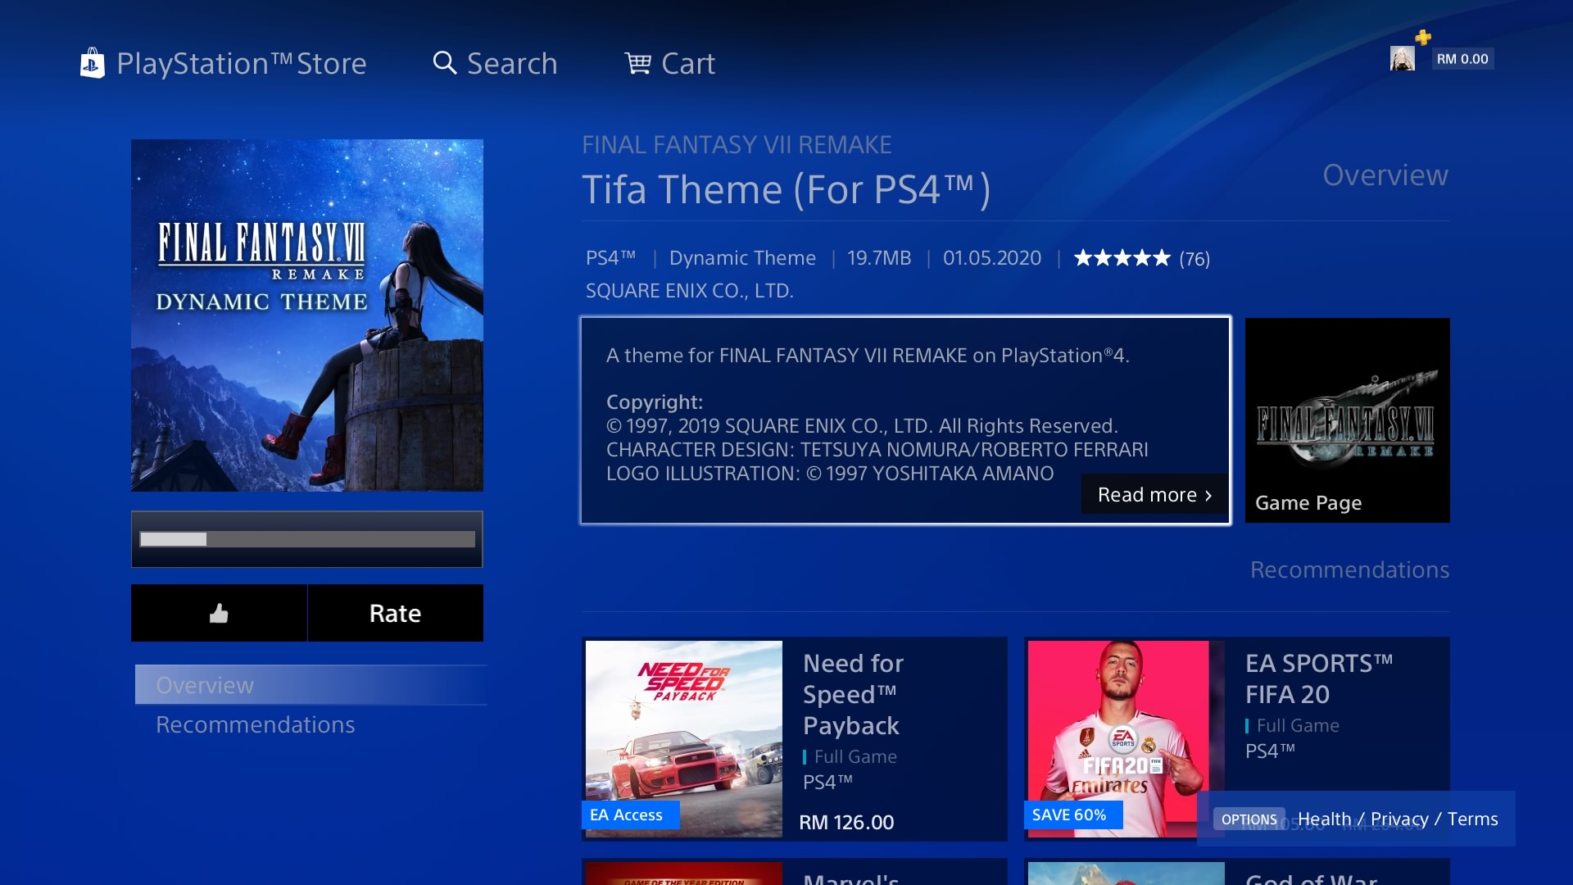Open the Need for Speed Payback thumbnail
This screenshot has width=1573, height=885.
[684, 739]
